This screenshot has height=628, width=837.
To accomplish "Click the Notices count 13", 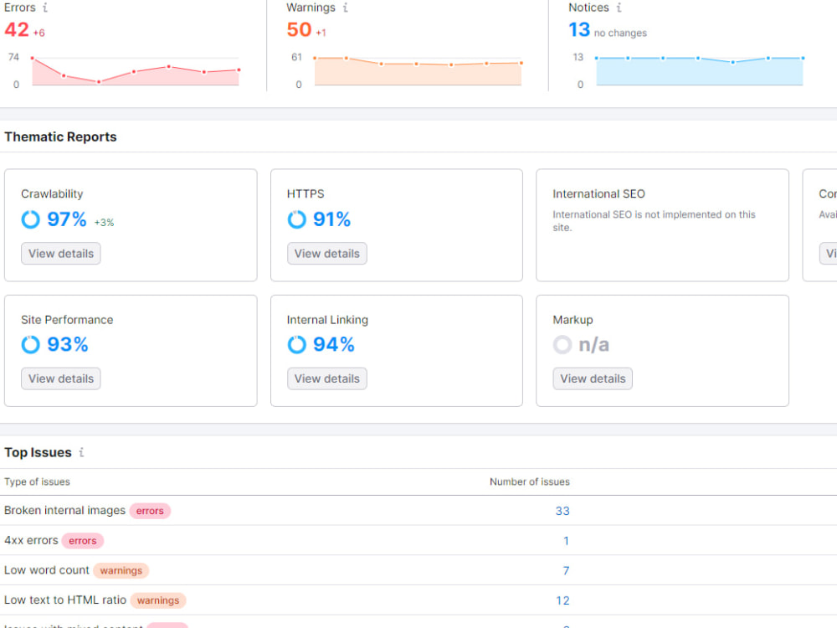I will (579, 30).
